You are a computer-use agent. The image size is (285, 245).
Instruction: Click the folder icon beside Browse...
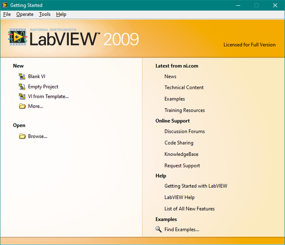pos(22,136)
